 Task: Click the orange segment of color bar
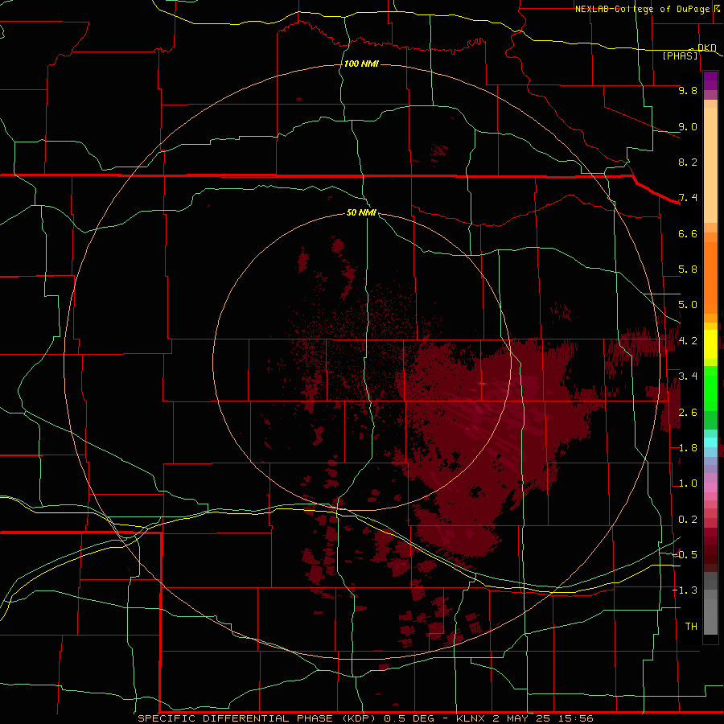pyautogui.click(x=710, y=277)
